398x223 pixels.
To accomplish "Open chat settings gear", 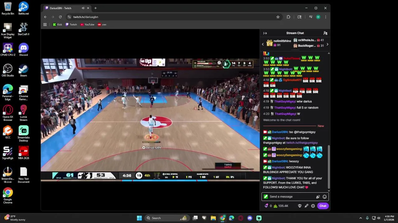I will click(313, 206).
